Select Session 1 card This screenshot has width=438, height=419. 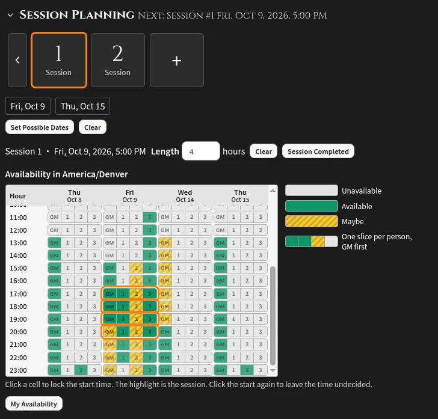(59, 60)
